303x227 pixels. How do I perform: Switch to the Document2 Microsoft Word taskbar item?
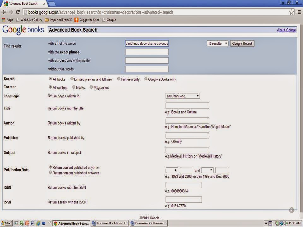click(148, 223)
